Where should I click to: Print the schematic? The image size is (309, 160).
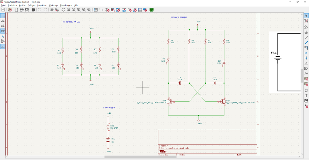(22, 10)
